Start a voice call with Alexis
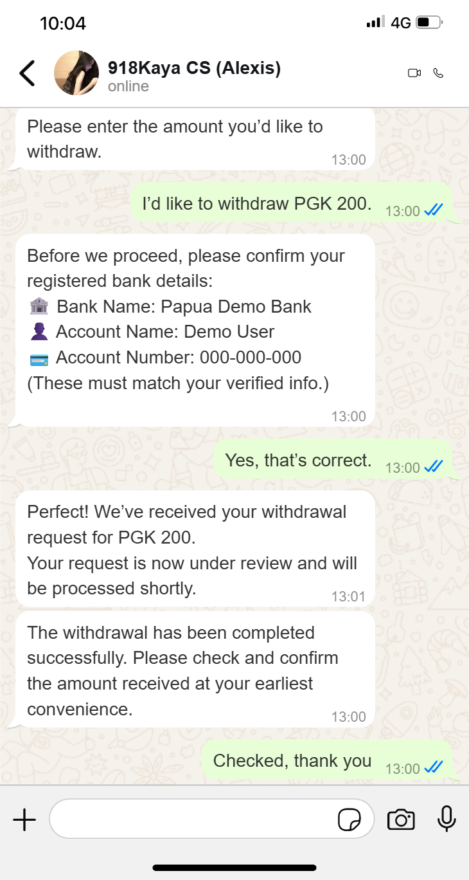469x880 pixels. [439, 73]
